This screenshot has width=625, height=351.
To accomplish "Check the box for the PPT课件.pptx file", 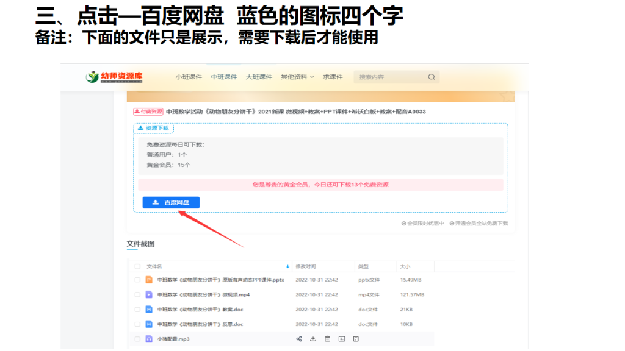I will click(x=137, y=280).
